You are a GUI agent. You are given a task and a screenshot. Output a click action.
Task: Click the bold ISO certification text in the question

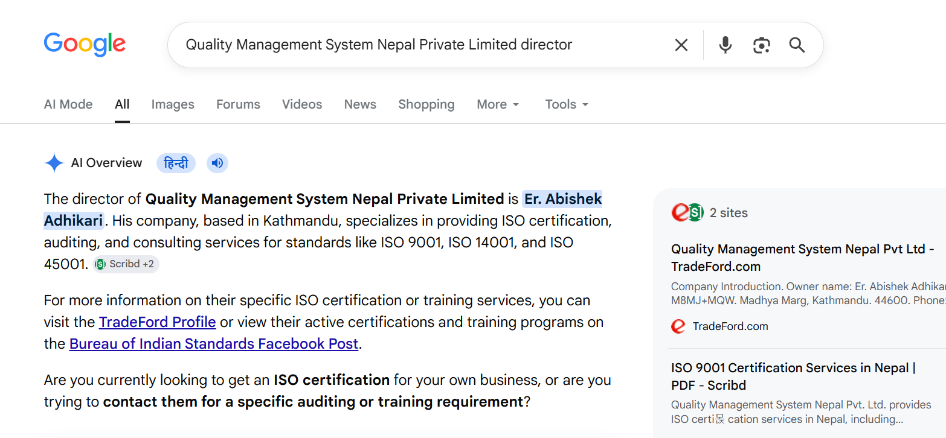click(332, 380)
